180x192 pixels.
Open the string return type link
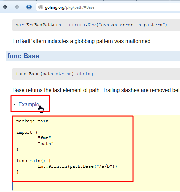(85, 74)
